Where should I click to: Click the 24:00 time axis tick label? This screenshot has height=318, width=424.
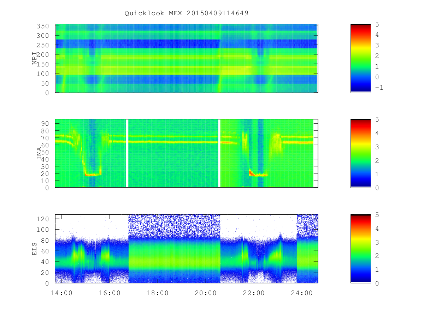(x=302, y=293)
